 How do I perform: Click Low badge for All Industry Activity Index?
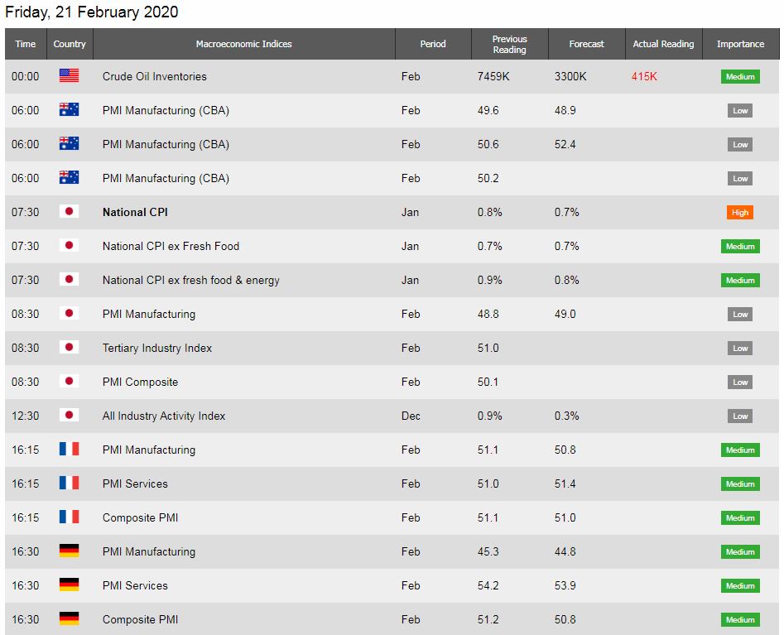(x=740, y=416)
